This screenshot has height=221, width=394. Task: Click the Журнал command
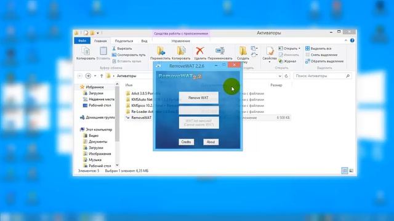point(287,61)
